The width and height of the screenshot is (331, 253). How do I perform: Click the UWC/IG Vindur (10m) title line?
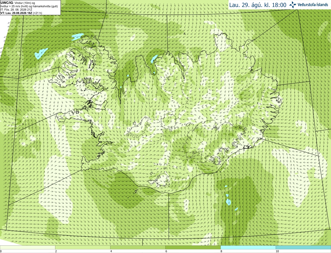(x=18, y=3)
